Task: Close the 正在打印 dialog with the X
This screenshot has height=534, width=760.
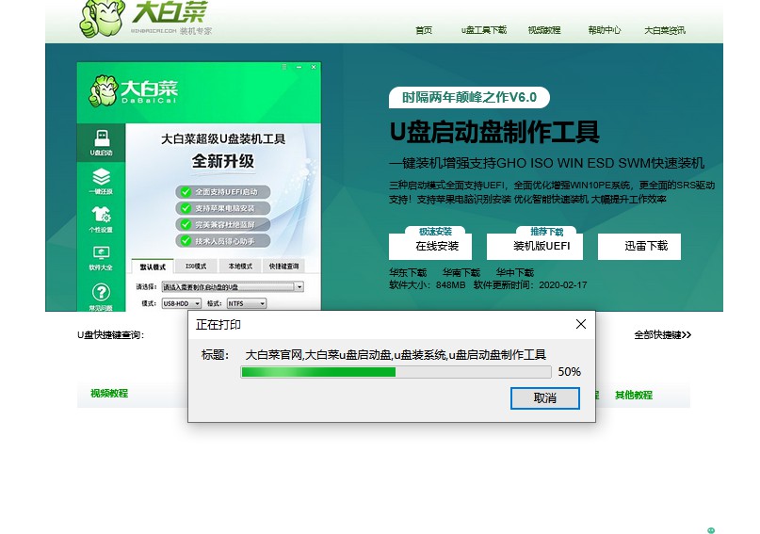Action: click(581, 324)
